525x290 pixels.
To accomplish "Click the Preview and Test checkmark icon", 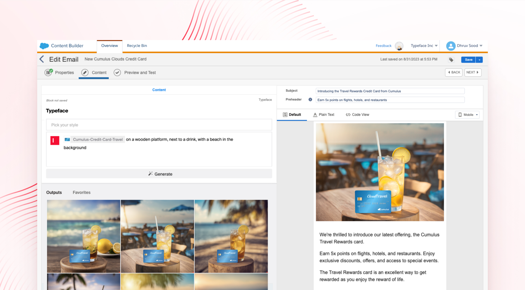I will click(x=117, y=72).
